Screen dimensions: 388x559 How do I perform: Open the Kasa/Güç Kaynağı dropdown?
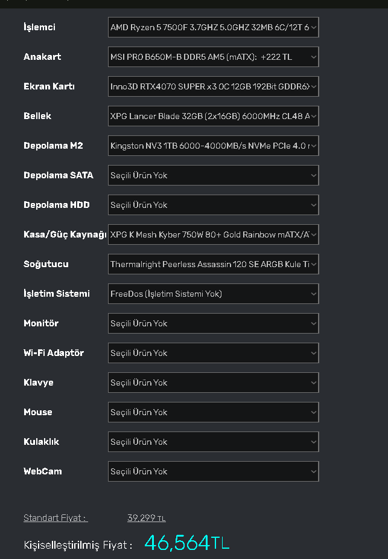213,234
